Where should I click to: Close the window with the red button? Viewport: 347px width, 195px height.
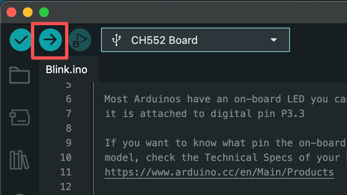pyautogui.click(x=11, y=12)
